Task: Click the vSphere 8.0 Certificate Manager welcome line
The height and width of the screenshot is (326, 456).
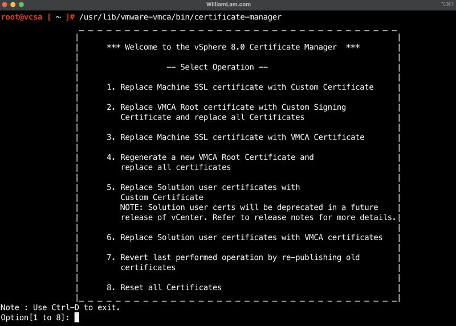Action: (x=233, y=47)
